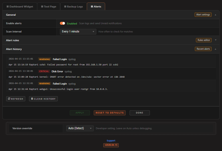
Task: Click the 13:15:01 WARNING severity badge
Action: pyautogui.click(x=44, y=59)
